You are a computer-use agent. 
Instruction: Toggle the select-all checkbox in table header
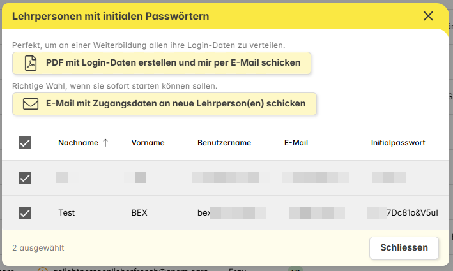pos(25,143)
